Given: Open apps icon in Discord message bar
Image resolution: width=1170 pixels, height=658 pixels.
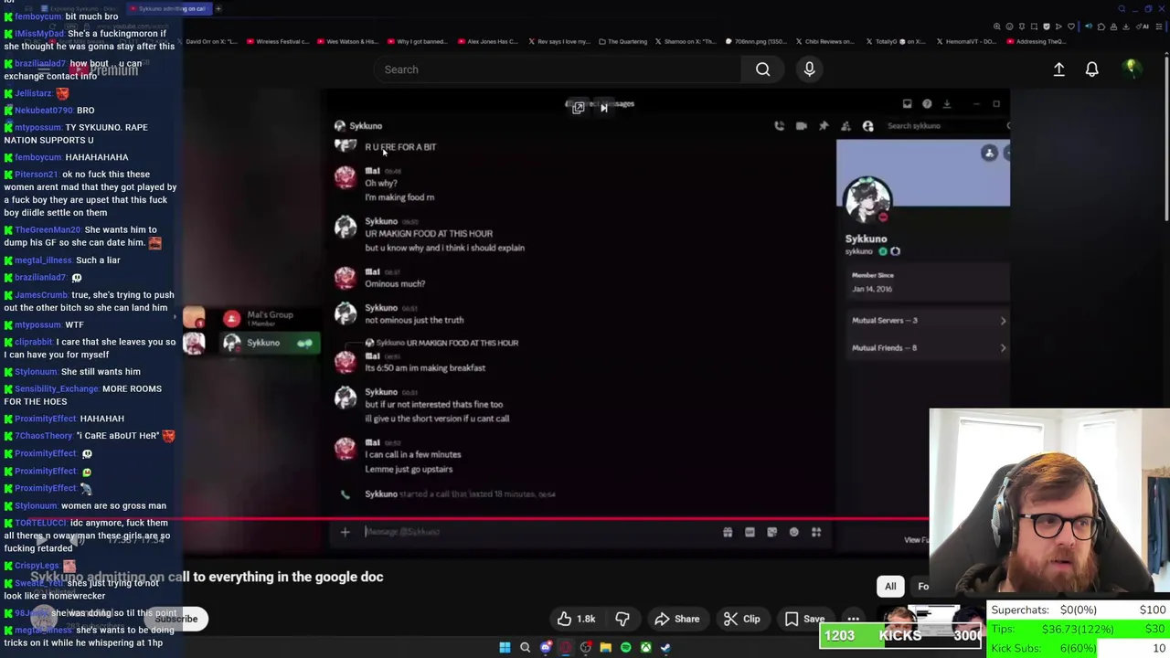Looking at the screenshot, I should coord(816,532).
